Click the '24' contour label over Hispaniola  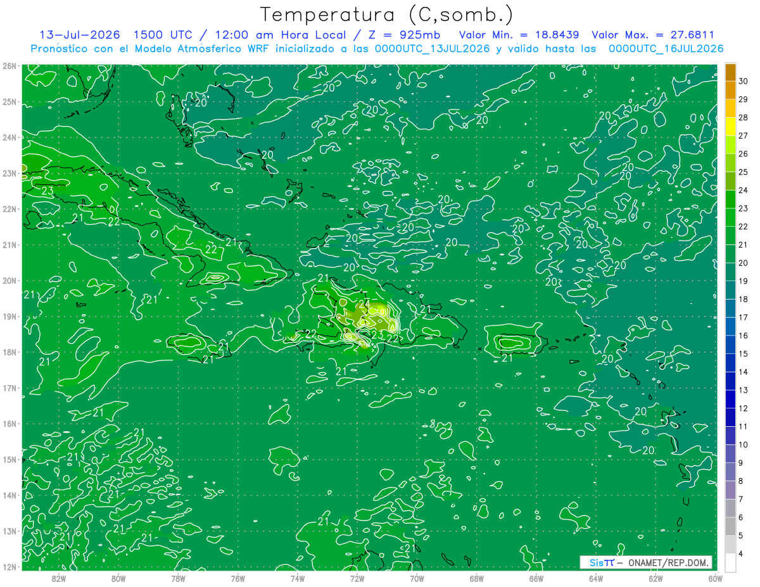point(364,304)
